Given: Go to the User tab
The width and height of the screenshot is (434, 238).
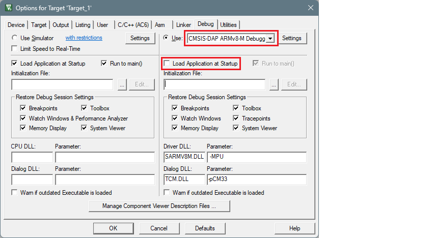Looking at the screenshot, I should click(102, 25).
